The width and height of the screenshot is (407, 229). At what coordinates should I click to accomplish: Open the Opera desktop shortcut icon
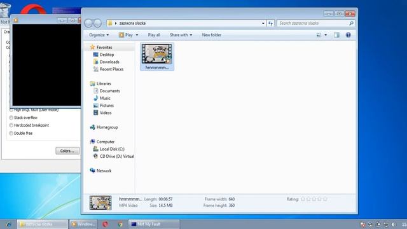[x=33, y=10]
